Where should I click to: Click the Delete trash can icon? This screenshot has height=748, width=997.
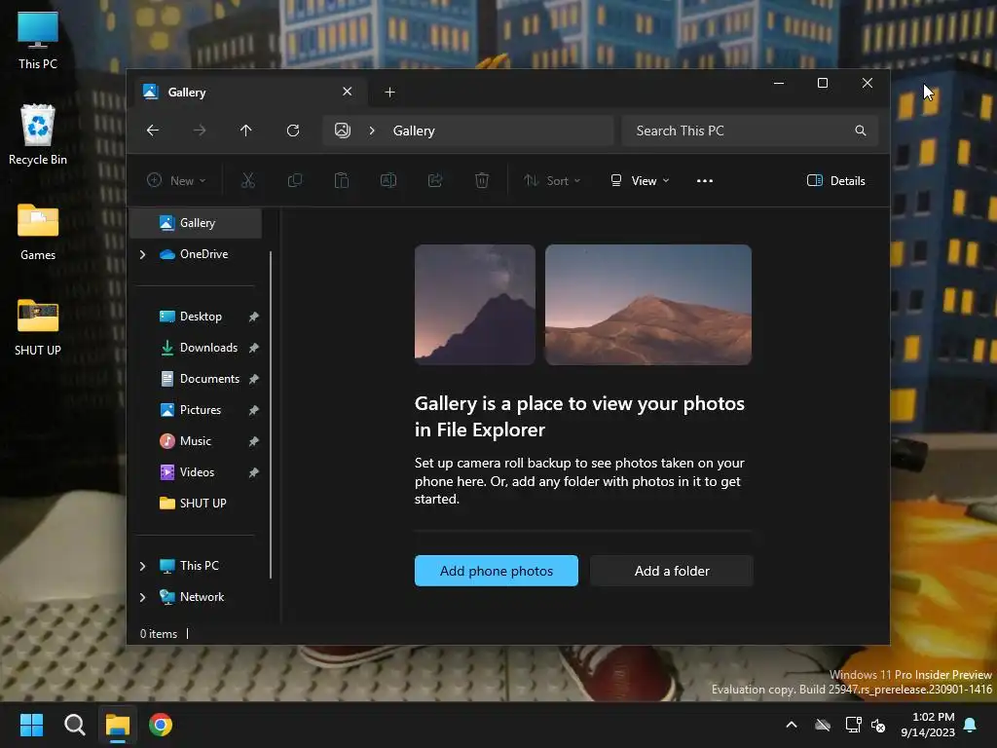[x=482, y=180]
